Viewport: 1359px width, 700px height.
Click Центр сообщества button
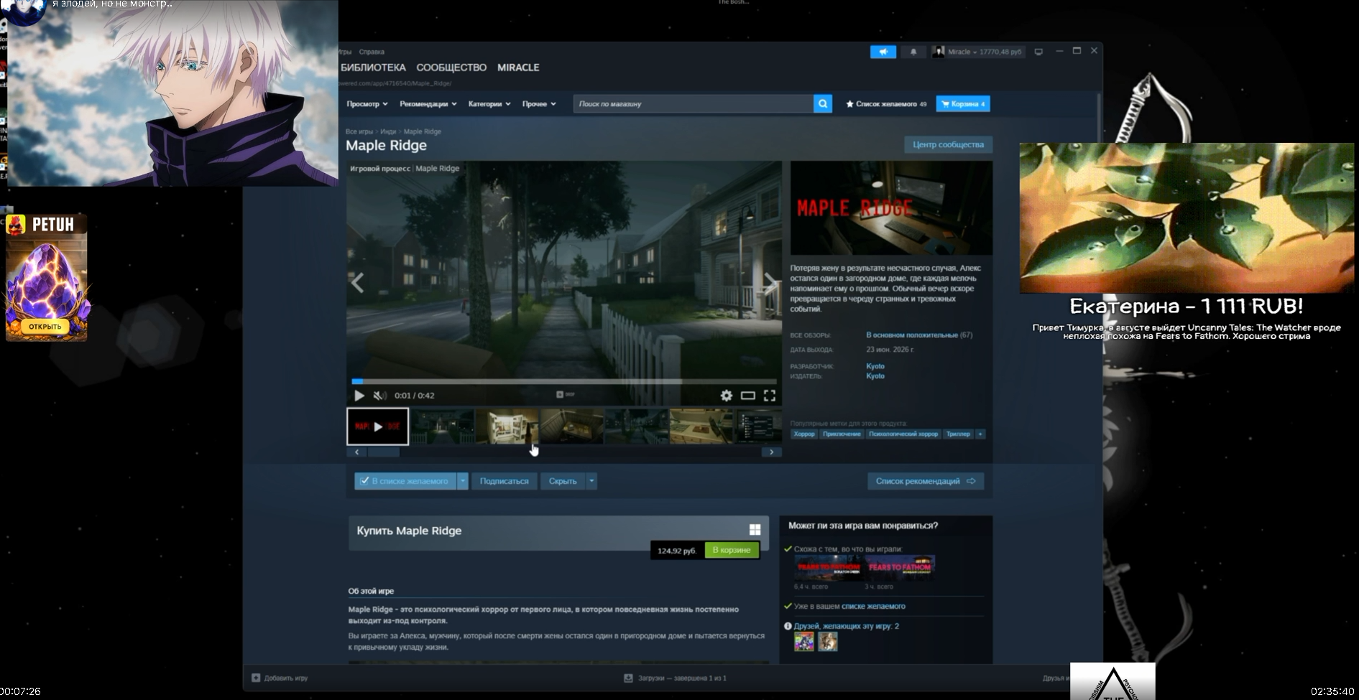click(x=948, y=145)
